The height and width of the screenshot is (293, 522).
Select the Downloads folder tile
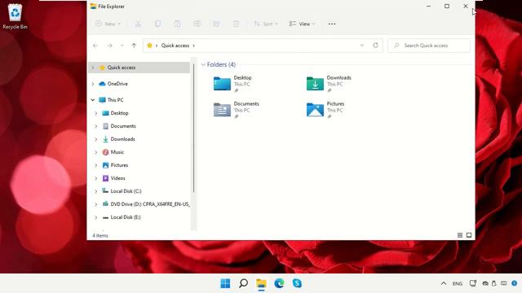330,83
